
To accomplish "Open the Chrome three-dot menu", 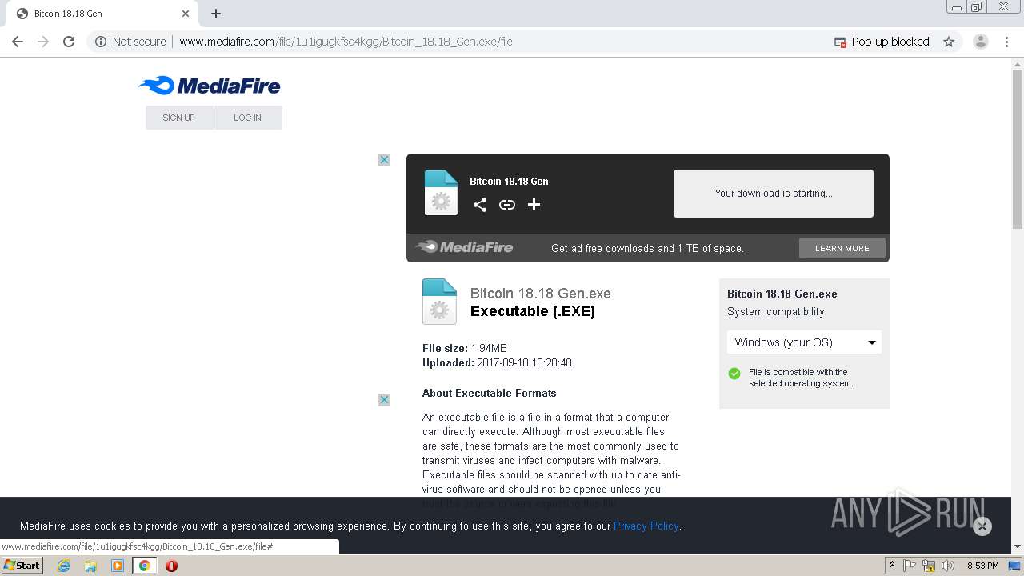I will [1007, 42].
